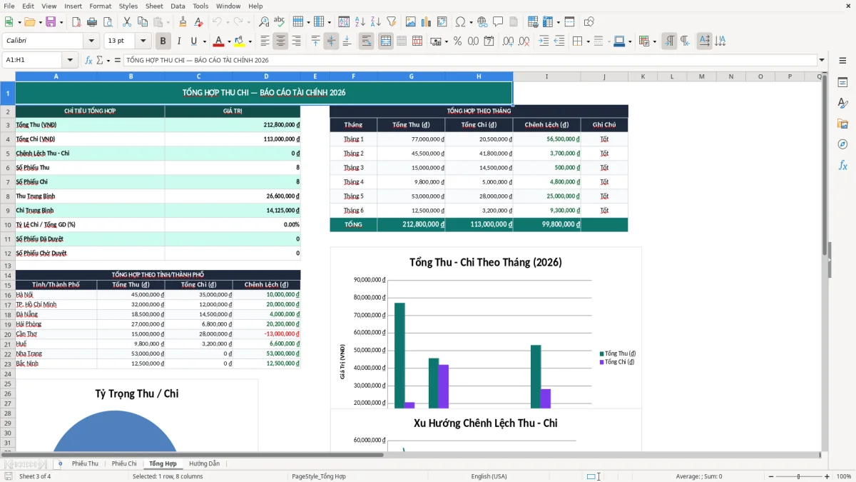Open sidebar Gallery panel
Screen dimensions: 856x482
point(842,124)
